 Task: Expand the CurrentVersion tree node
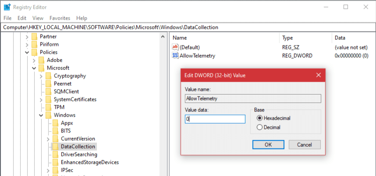(x=48, y=139)
